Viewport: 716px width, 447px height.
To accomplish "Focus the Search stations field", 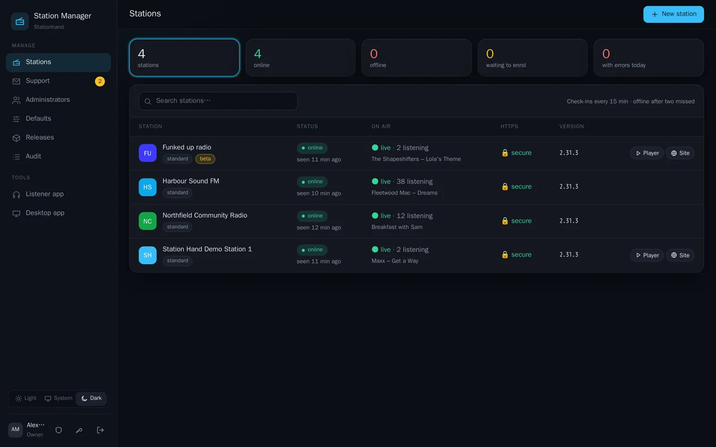I will [218, 101].
